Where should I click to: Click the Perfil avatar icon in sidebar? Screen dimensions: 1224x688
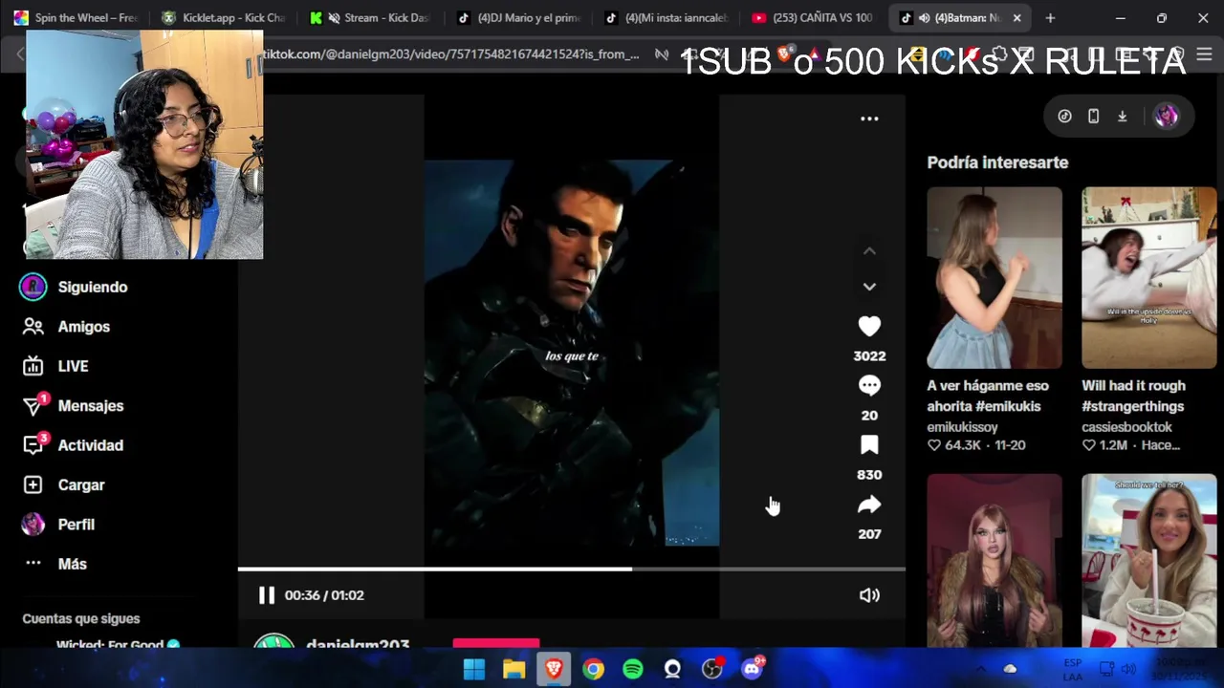tap(33, 525)
